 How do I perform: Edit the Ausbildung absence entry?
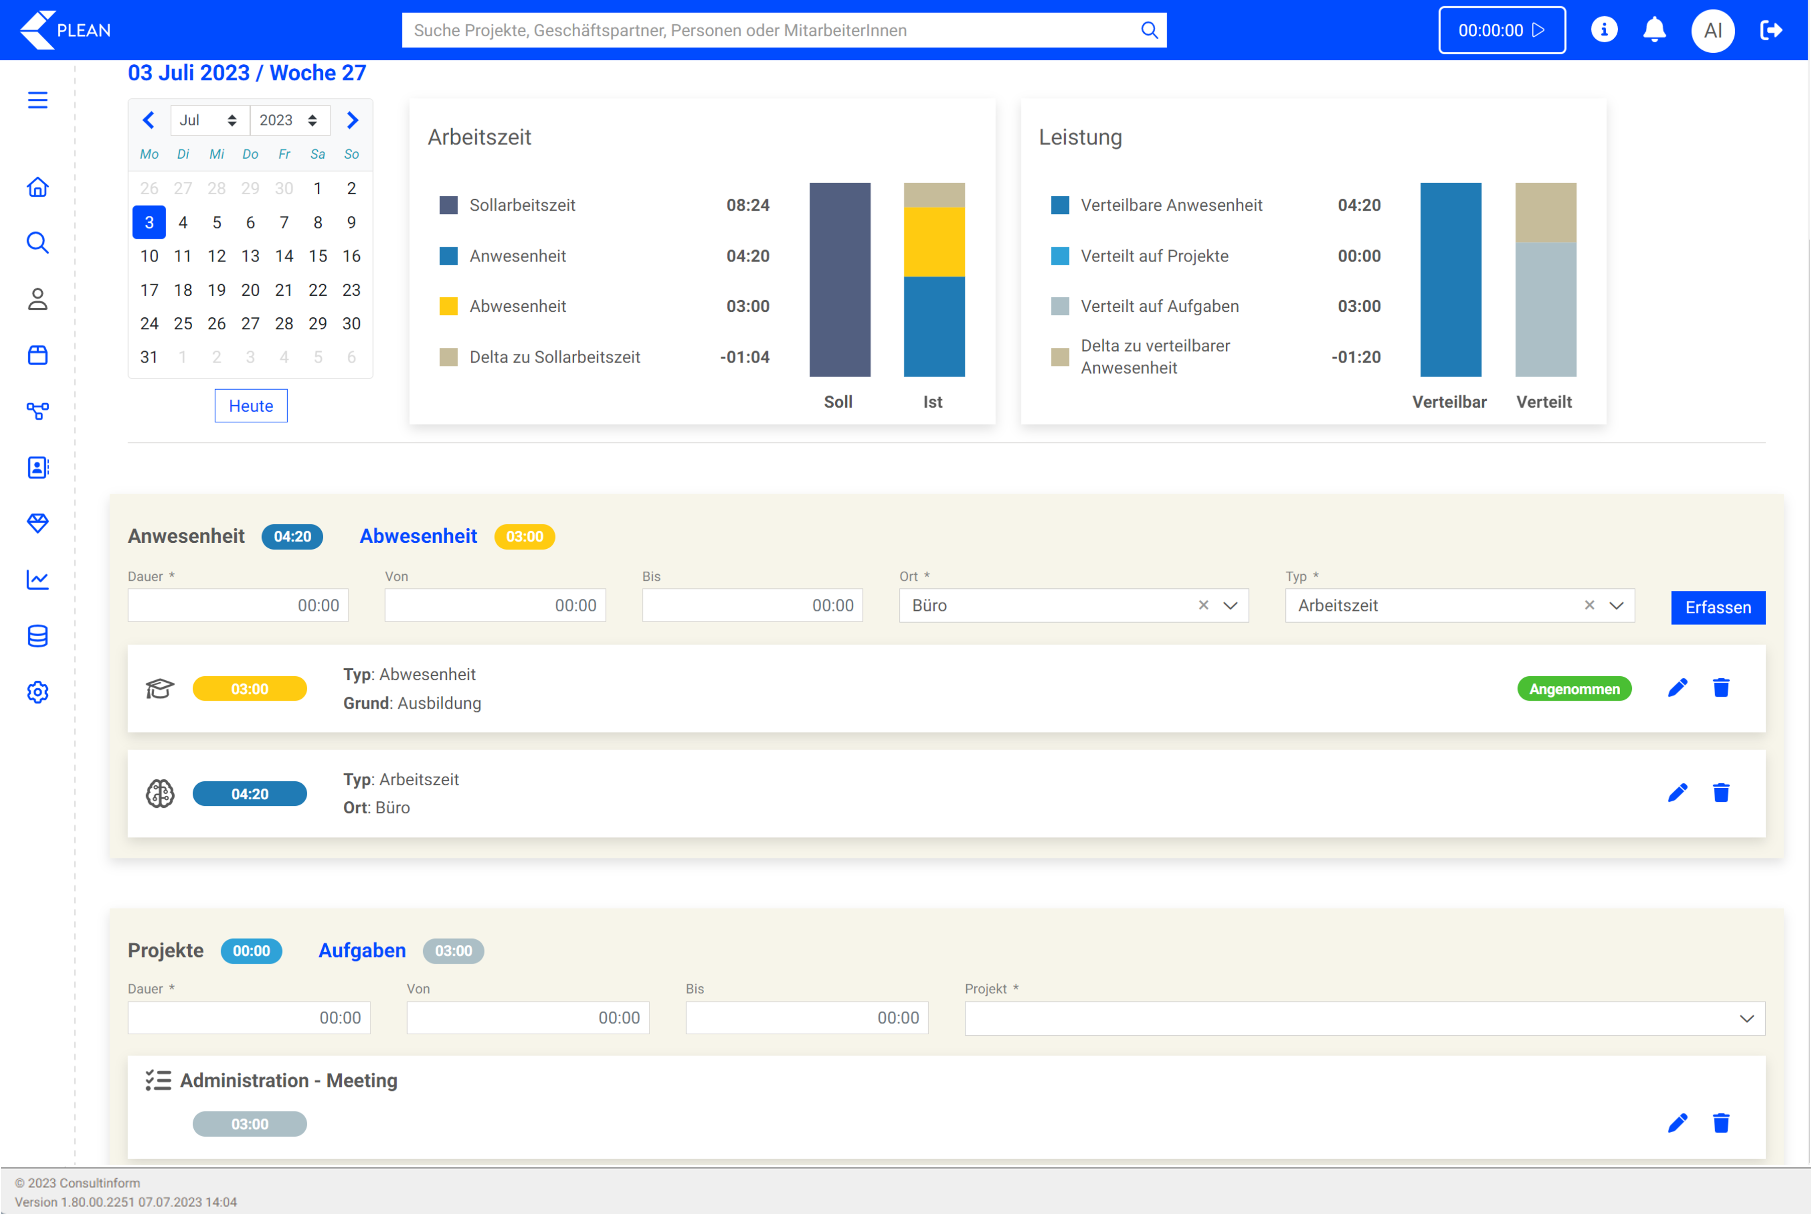(x=1677, y=688)
